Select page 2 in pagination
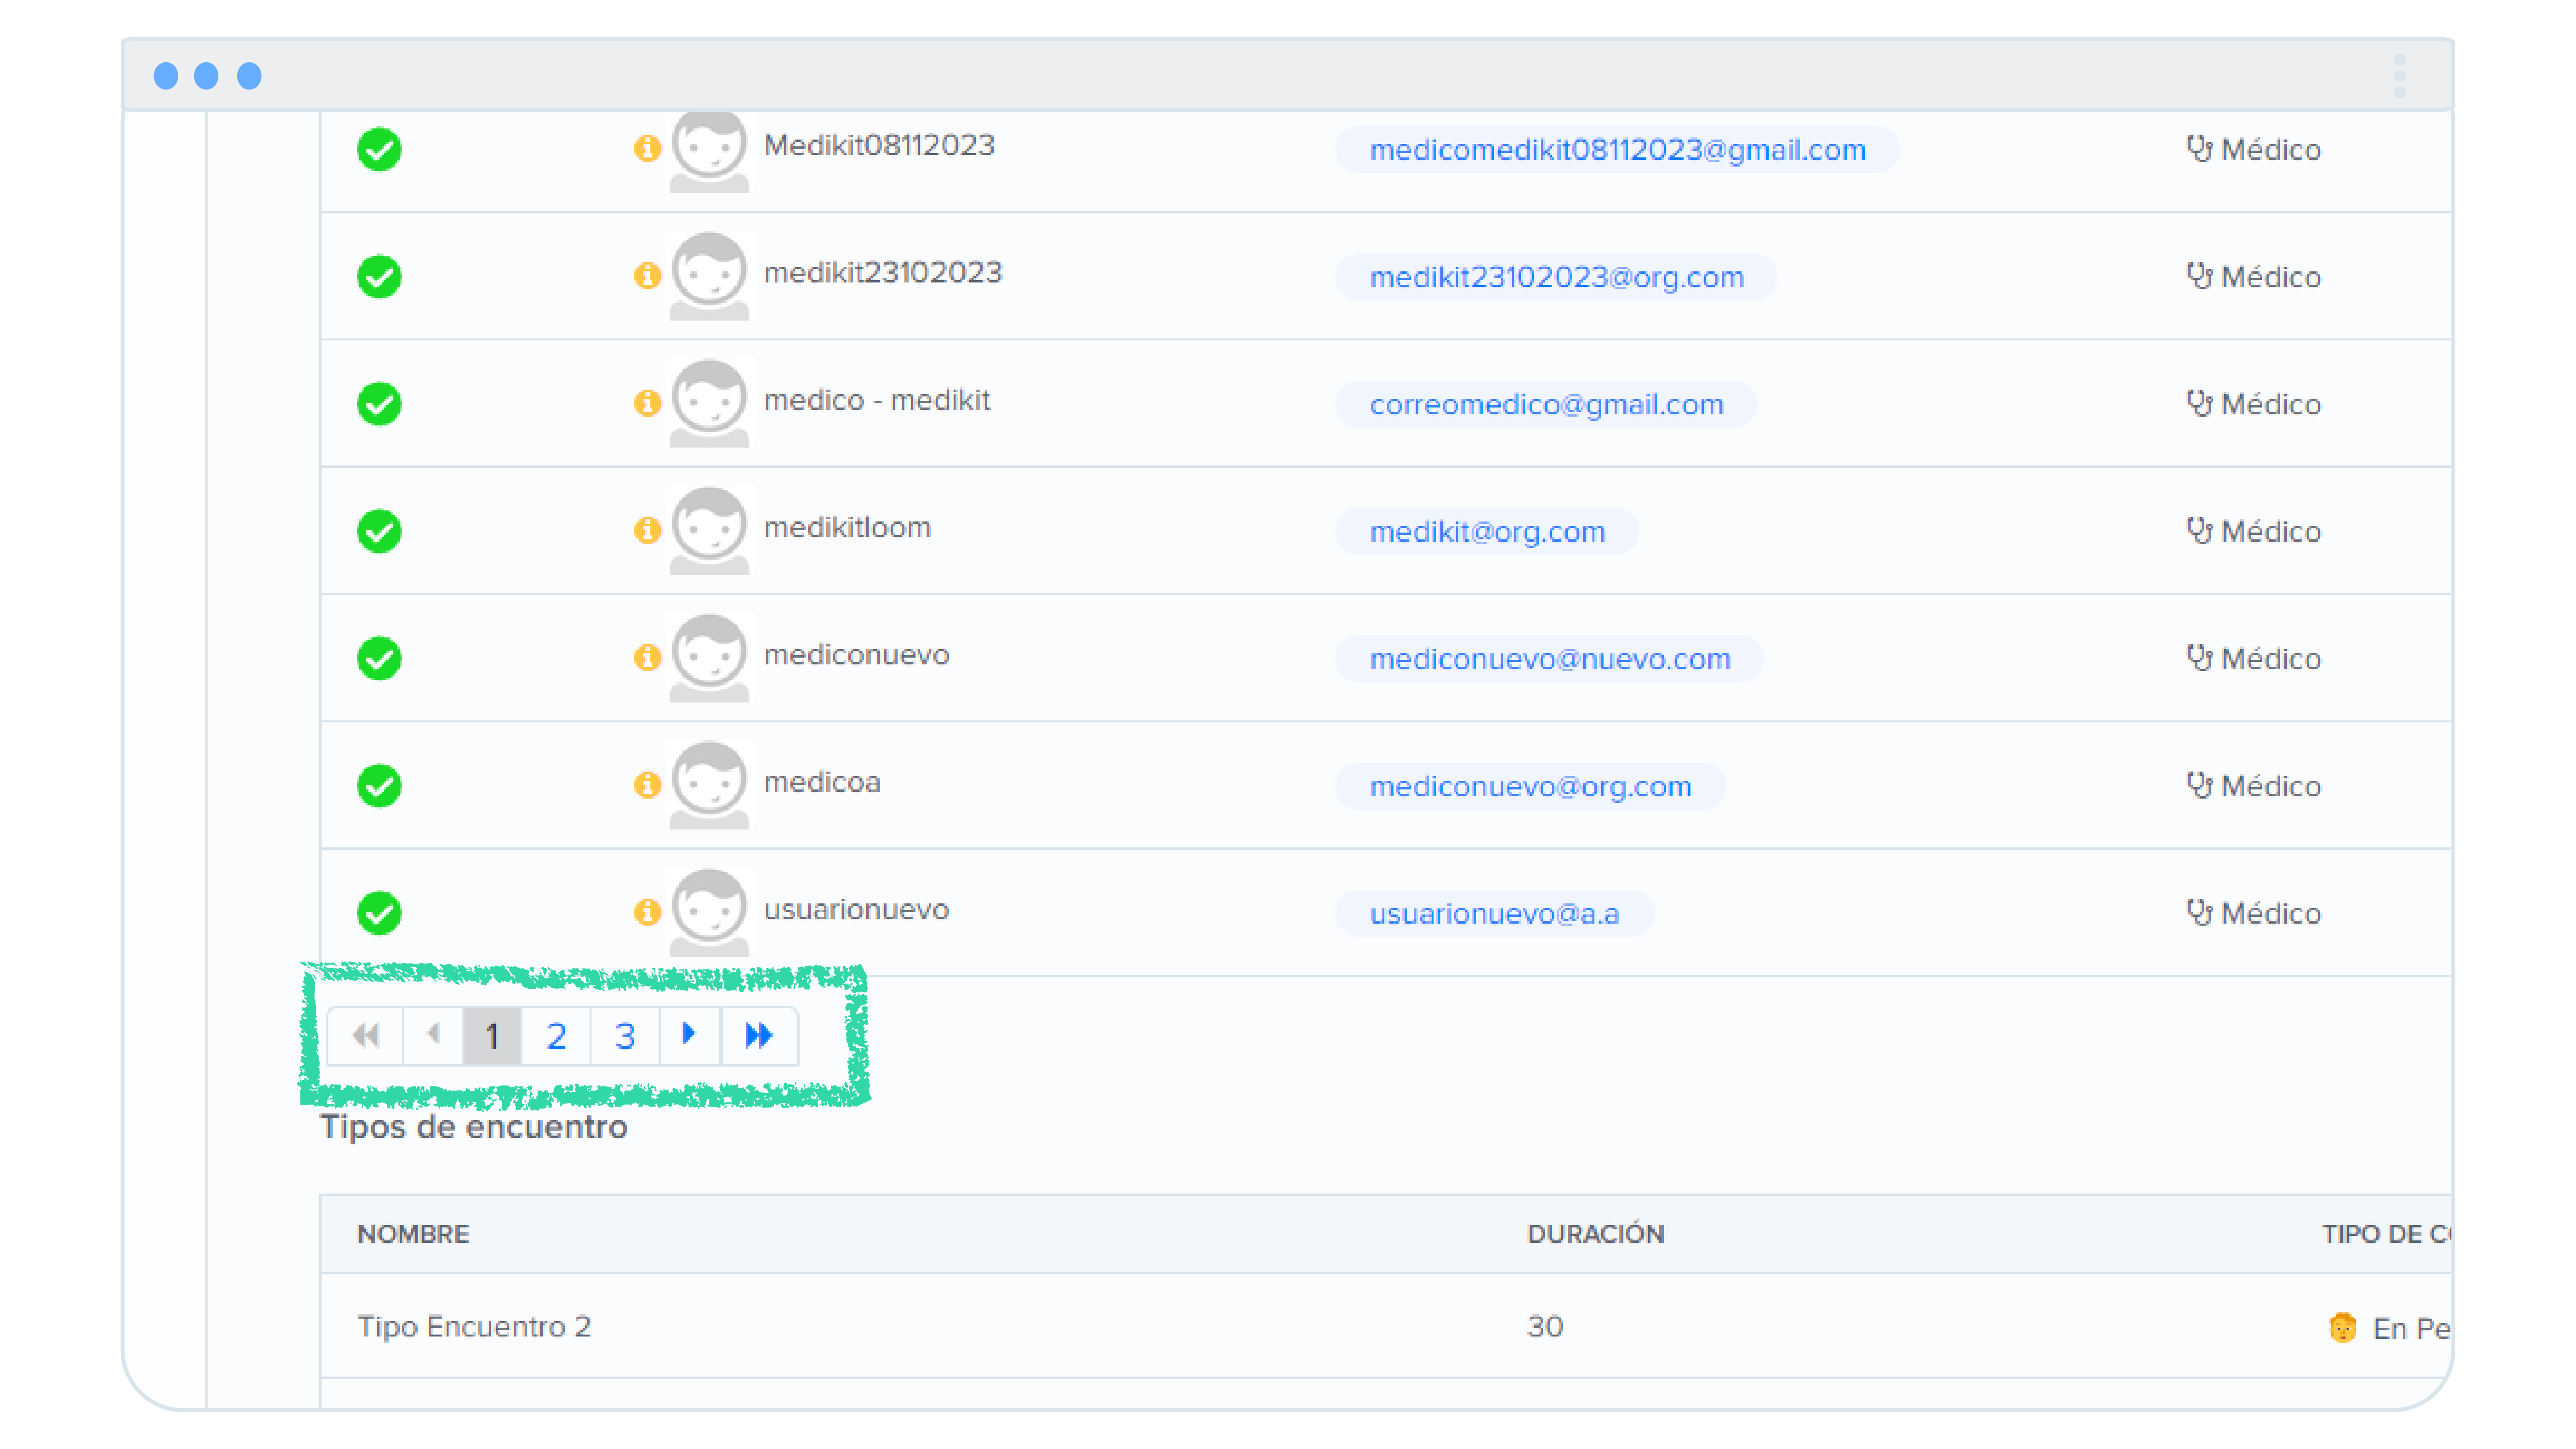This screenshot has height=1449, width=2576. point(556,1036)
